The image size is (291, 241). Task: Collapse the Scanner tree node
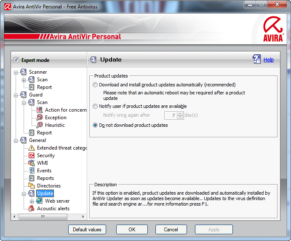[x=16, y=72]
